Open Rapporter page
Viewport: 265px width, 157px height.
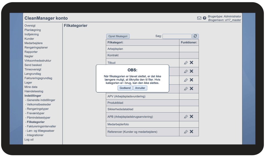[x=31, y=52]
